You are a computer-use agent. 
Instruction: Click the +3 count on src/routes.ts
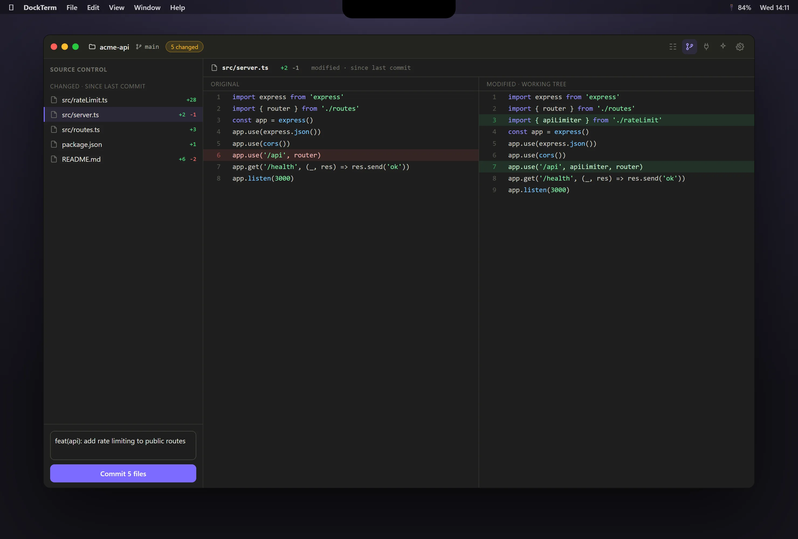(x=193, y=129)
